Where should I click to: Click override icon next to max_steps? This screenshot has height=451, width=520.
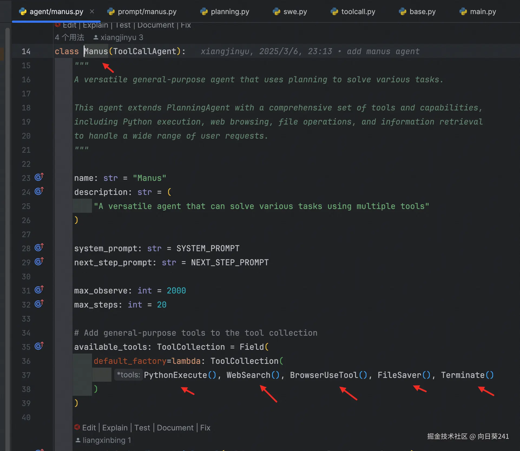click(39, 304)
